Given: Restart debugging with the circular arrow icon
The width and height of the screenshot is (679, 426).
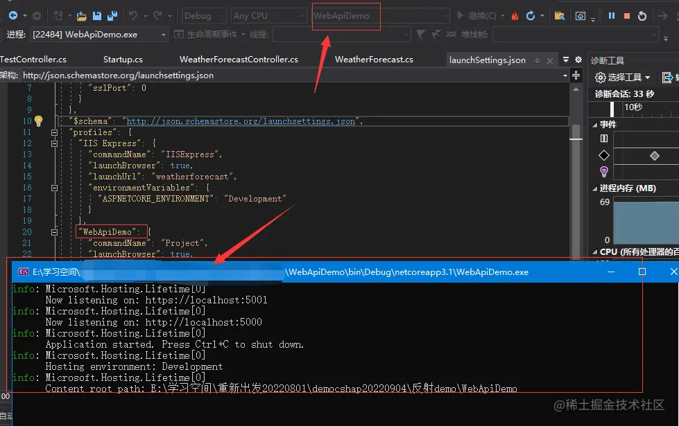Looking at the screenshot, I should tap(642, 16).
